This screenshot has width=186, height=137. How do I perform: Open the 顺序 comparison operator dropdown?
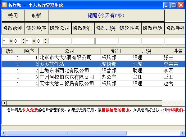click(34, 41)
